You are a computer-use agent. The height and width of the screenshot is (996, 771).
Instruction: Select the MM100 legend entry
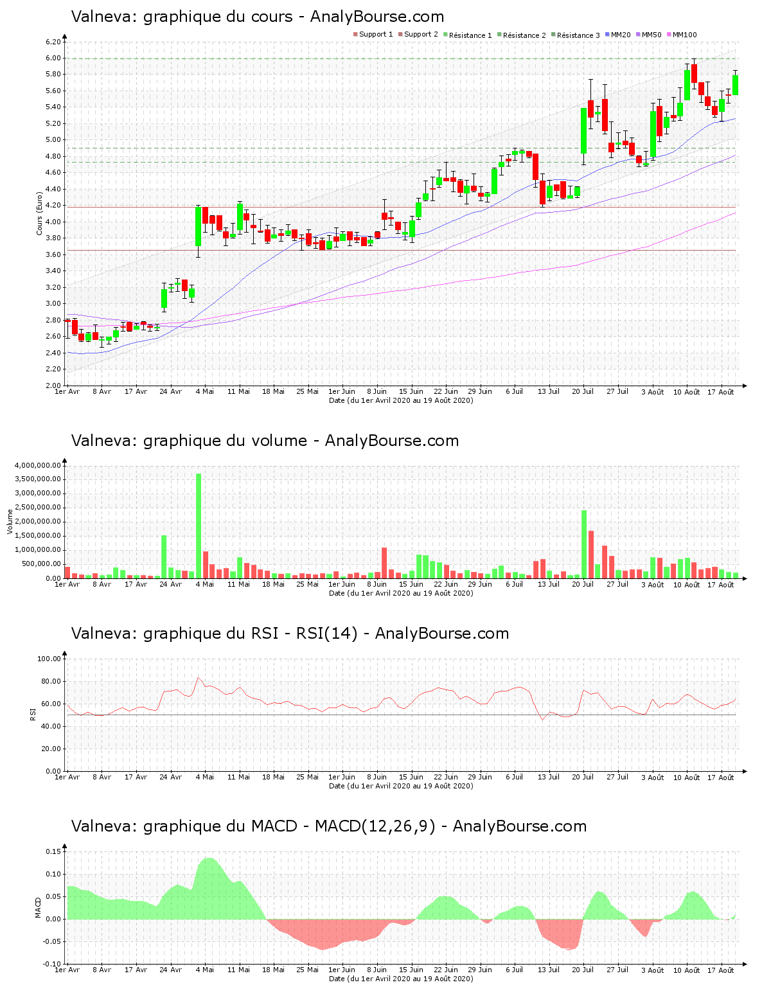click(x=682, y=35)
